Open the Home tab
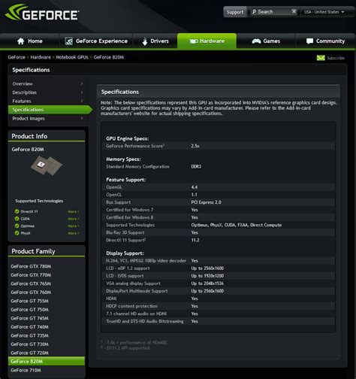This screenshot has width=356, height=379. coord(29,41)
